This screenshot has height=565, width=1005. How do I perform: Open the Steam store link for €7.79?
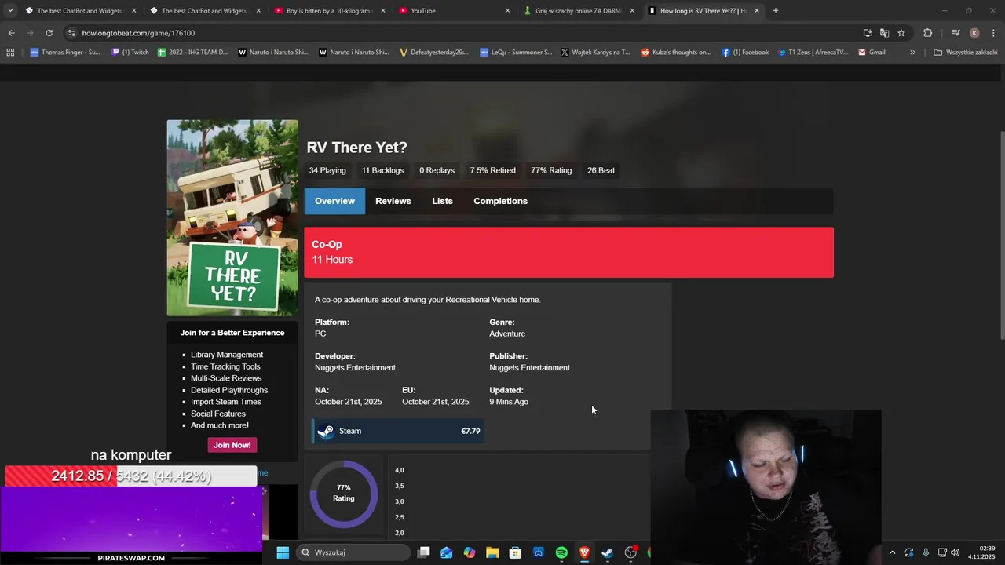pyautogui.click(x=398, y=431)
